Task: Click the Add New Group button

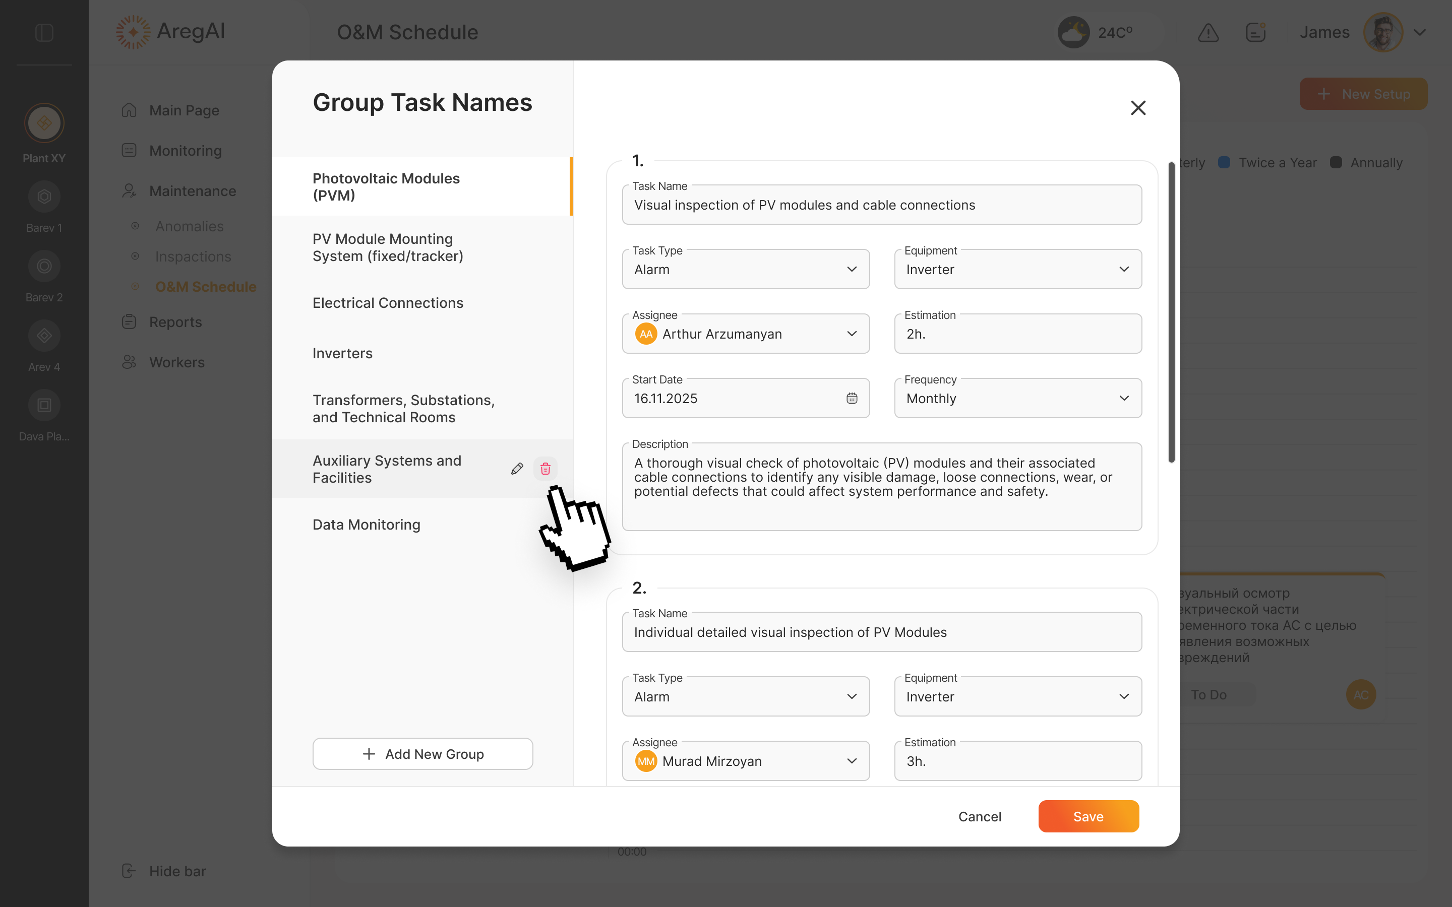Action: (422, 754)
